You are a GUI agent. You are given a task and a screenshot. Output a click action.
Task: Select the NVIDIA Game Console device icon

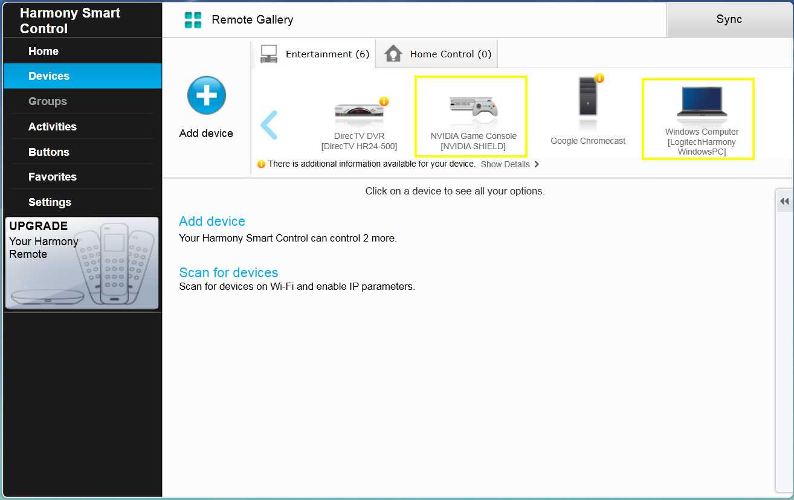pos(473,107)
